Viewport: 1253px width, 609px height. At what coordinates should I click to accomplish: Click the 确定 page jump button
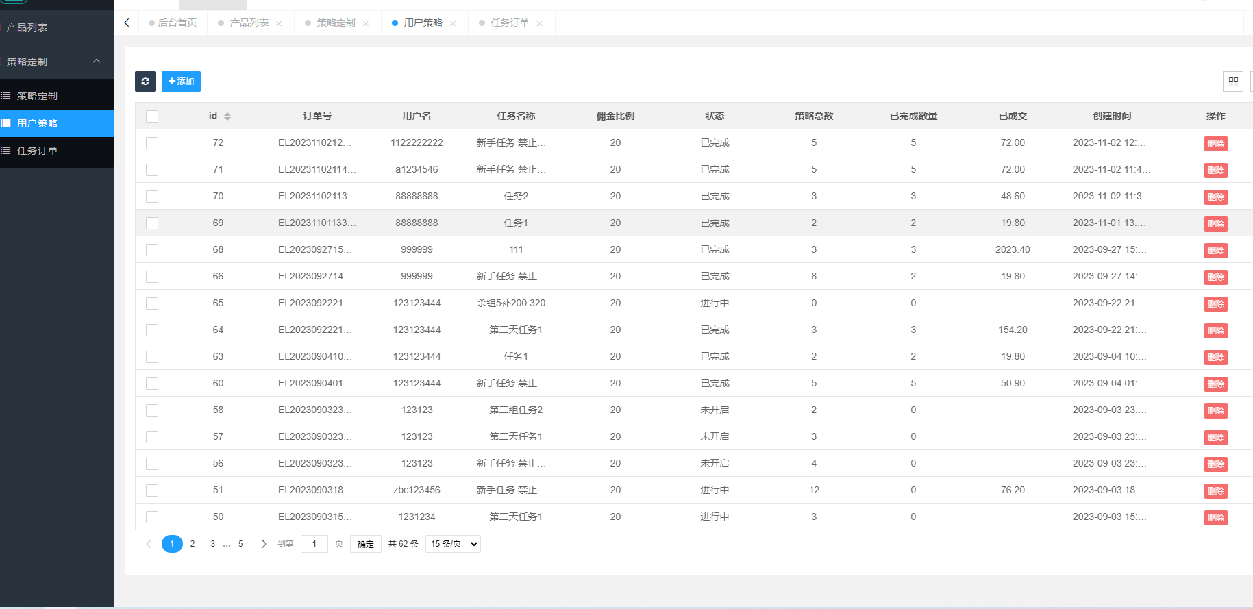pyautogui.click(x=366, y=544)
